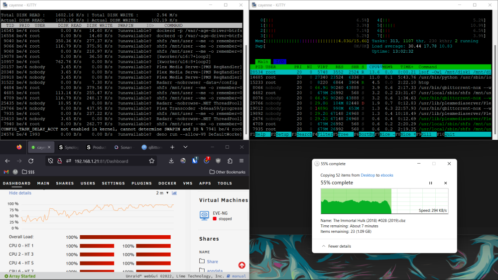Open the Unraid MAIN menu
Screen dimensions: 498x280
pos(43,184)
